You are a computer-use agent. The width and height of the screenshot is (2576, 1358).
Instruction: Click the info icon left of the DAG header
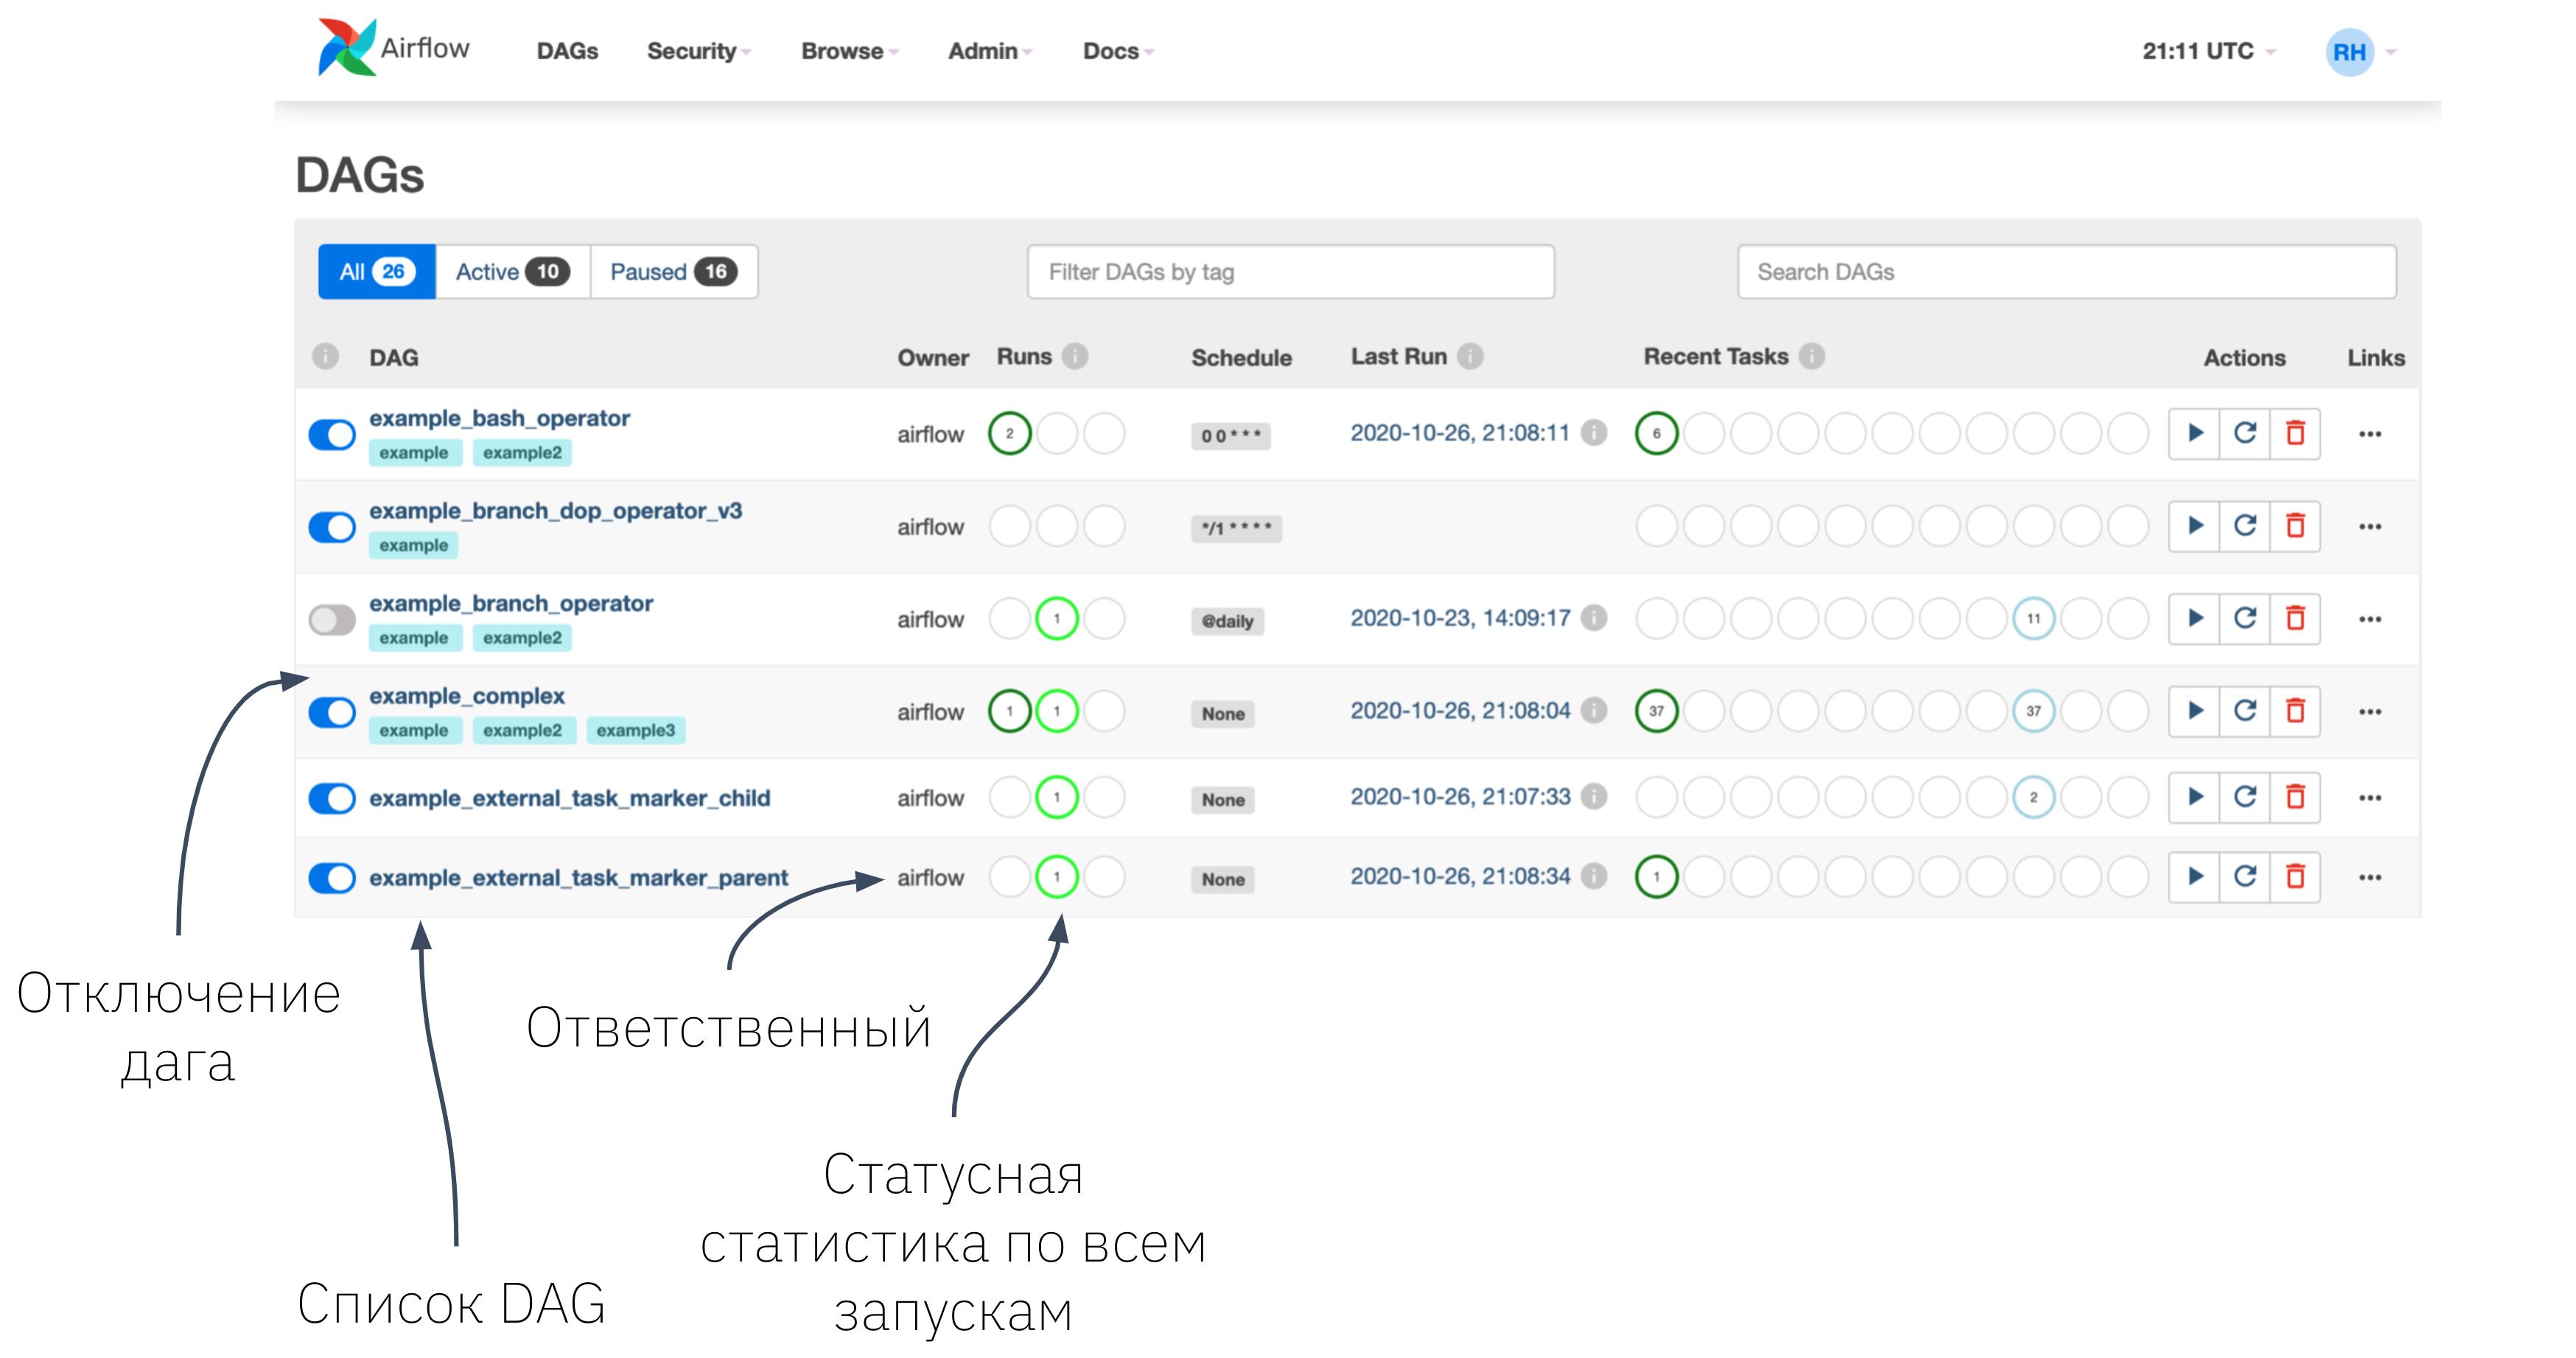(x=325, y=356)
